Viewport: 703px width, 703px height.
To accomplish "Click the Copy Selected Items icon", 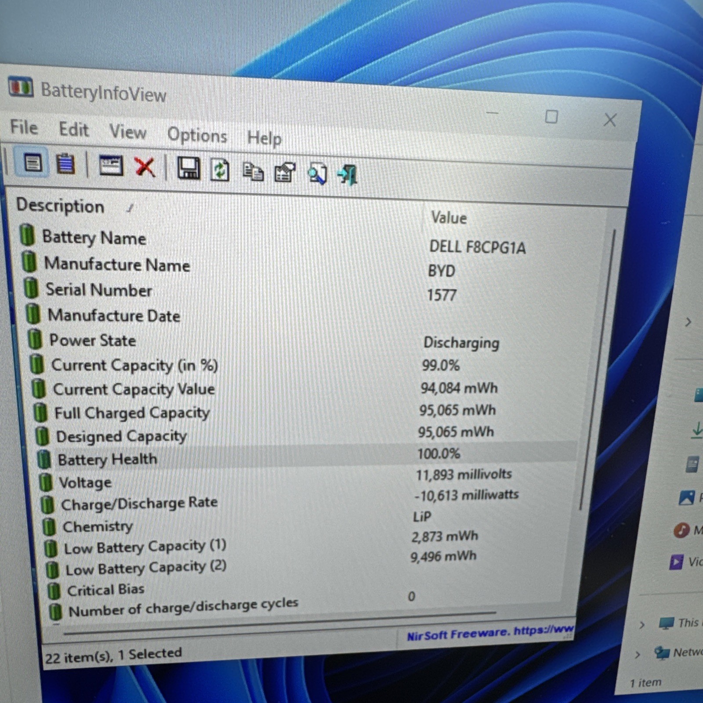I will pos(253,171).
